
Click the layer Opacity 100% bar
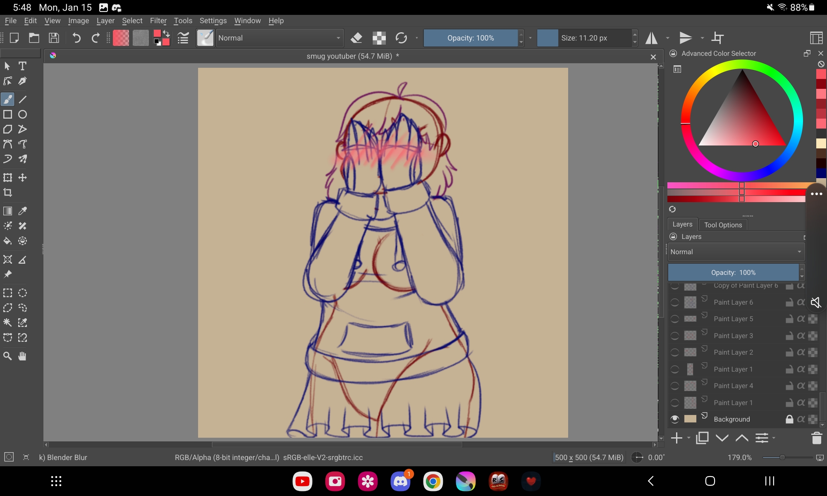733,272
